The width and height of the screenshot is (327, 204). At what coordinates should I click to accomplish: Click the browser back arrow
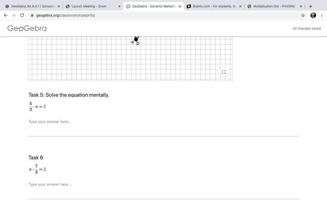(x=6, y=15)
